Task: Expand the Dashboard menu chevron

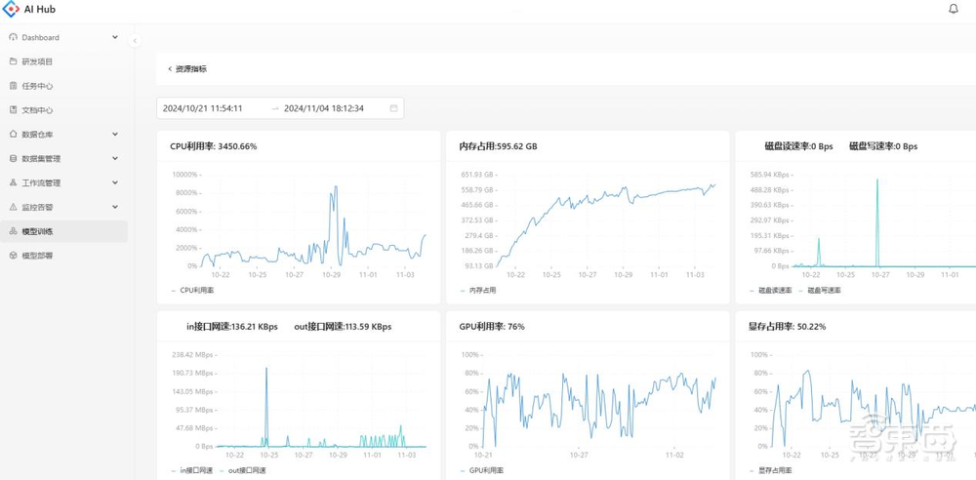Action: 115,37
